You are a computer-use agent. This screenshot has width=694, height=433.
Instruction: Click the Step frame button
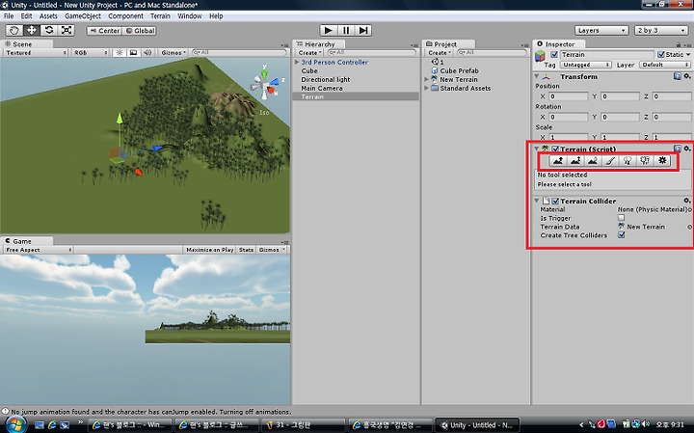363,30
